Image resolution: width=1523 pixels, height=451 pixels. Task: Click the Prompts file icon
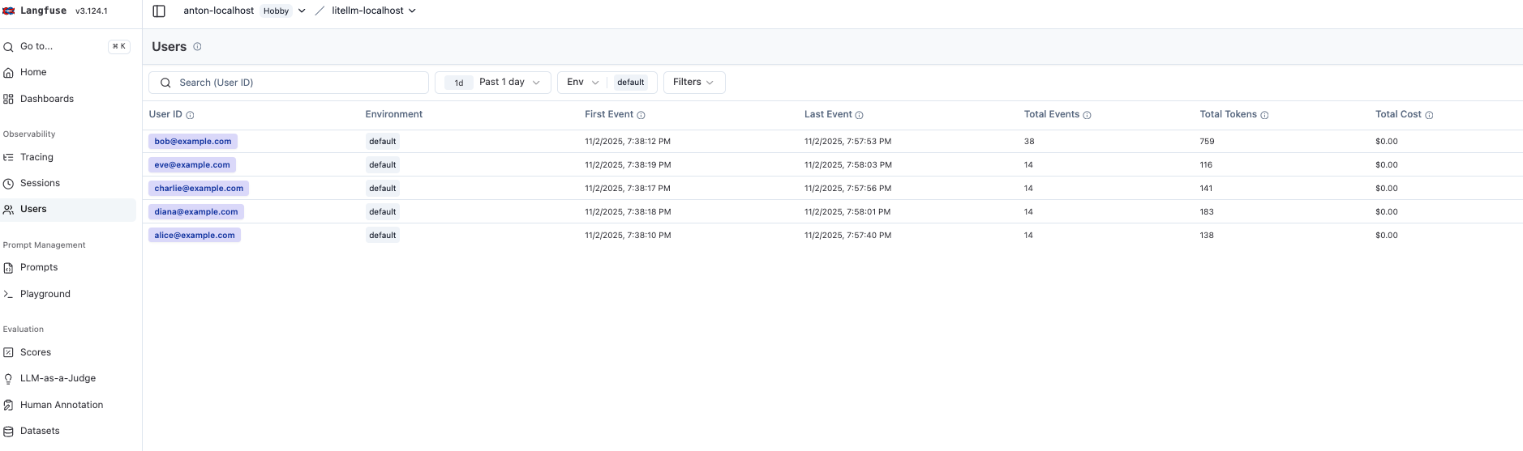pos(8,268)
